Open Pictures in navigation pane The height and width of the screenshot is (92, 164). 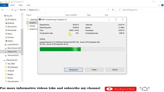[11, 37]
